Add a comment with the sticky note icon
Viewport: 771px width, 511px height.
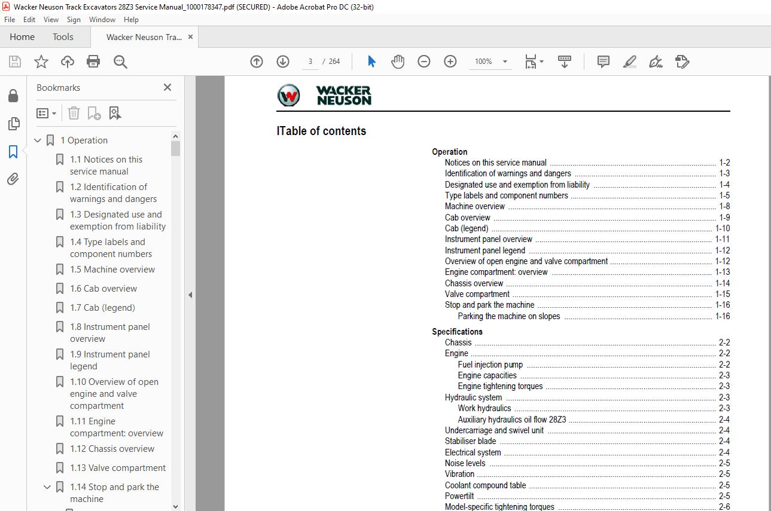[604, 62]
